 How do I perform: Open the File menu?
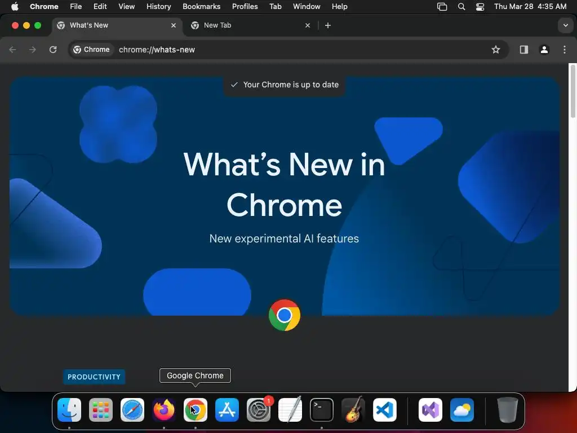76,7
